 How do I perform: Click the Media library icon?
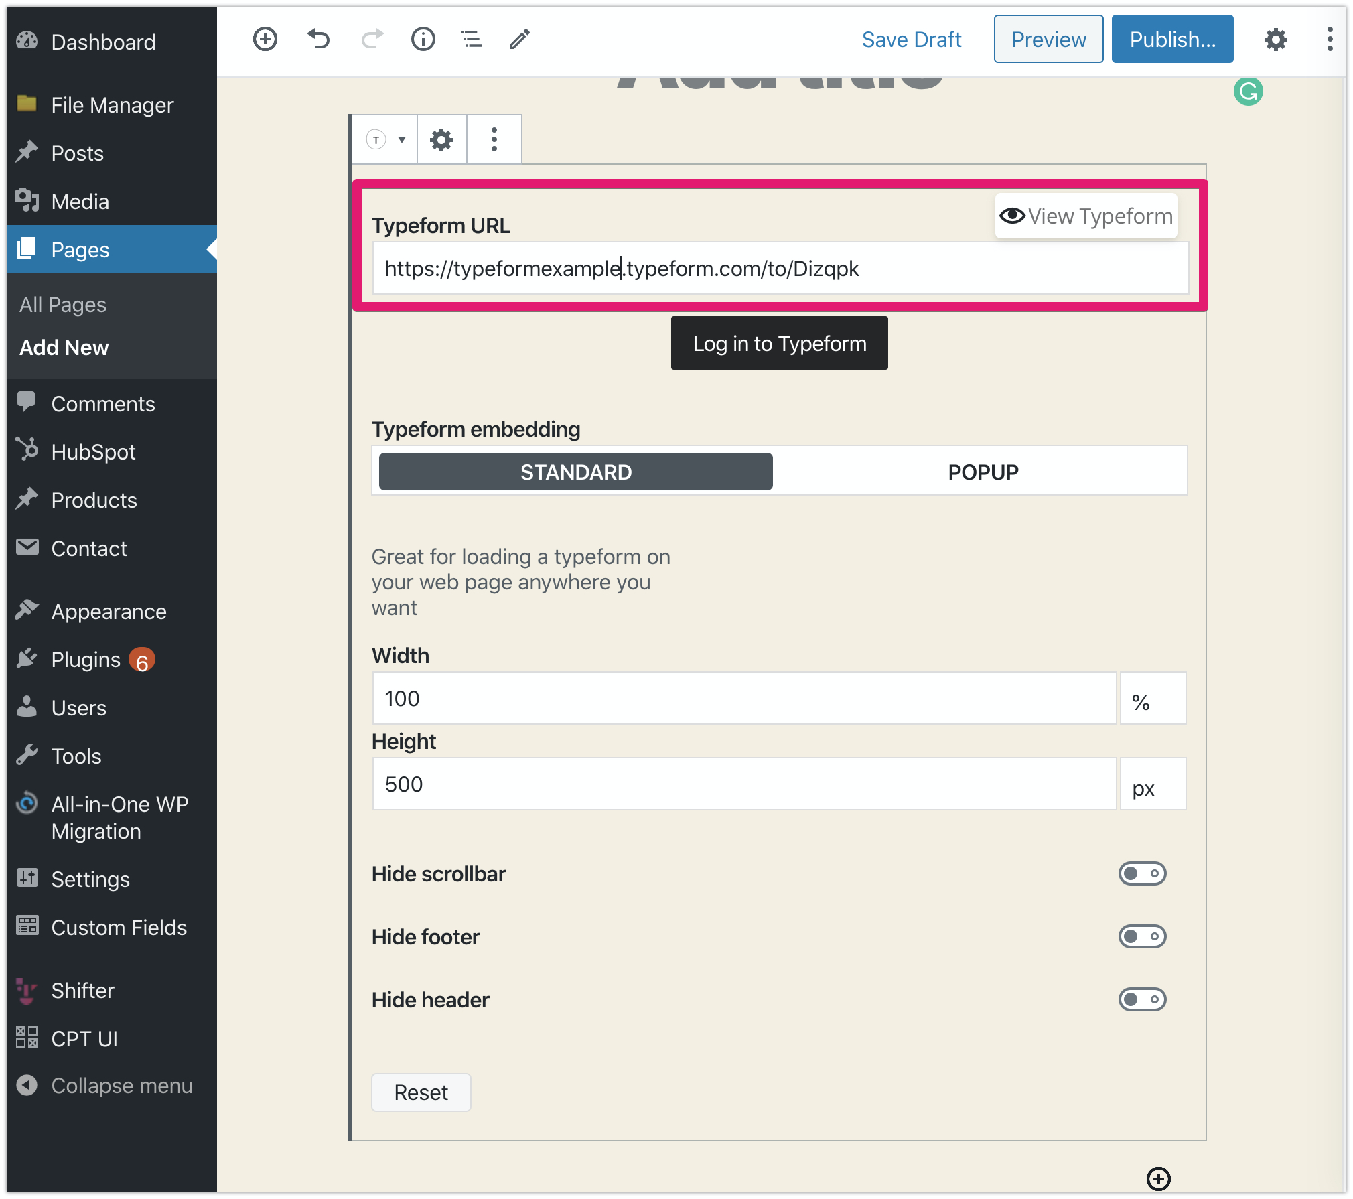pyautogui.click(x=27, y=200)
